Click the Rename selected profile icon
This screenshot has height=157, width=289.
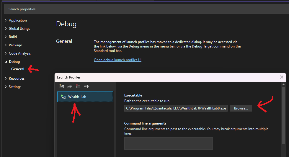(x=86, y=86)
